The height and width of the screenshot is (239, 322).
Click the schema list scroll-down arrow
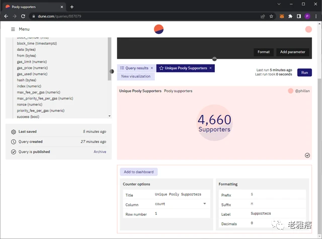[110, 116]
